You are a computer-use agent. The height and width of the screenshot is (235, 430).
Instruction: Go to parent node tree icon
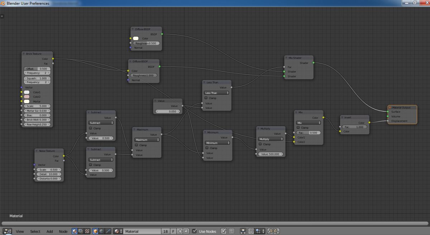(231, 231)
